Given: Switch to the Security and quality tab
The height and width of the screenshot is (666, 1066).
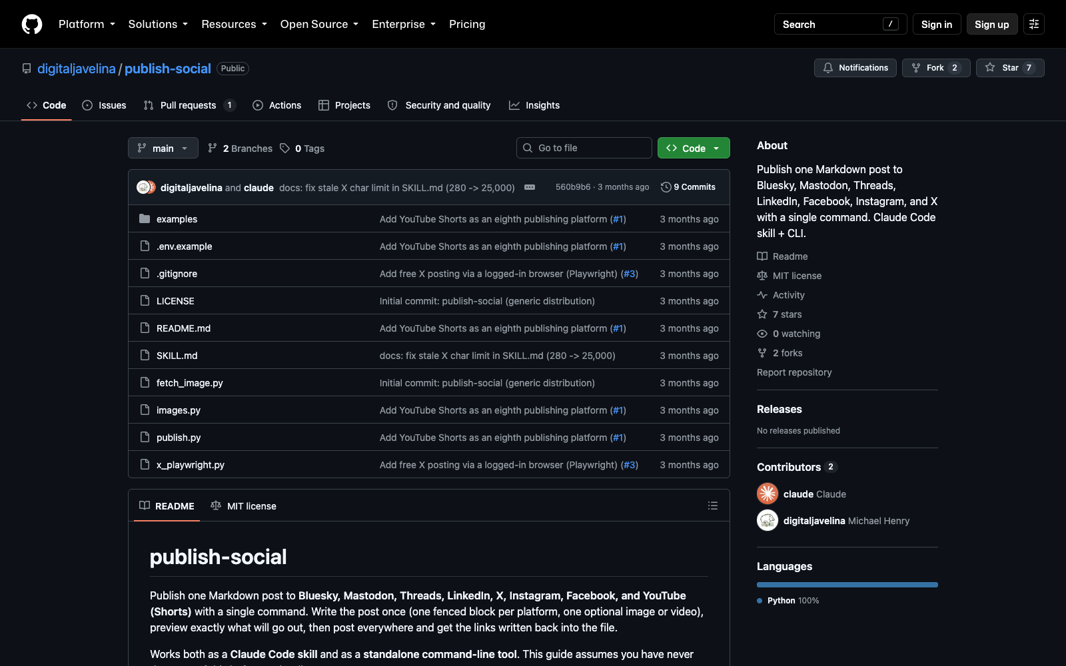Looking at the screenshot, I should coord(439,105).
